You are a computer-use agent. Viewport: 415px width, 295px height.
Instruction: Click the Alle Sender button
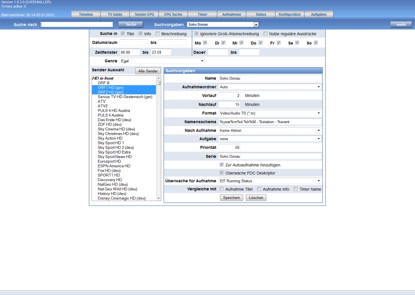[148, 71]
